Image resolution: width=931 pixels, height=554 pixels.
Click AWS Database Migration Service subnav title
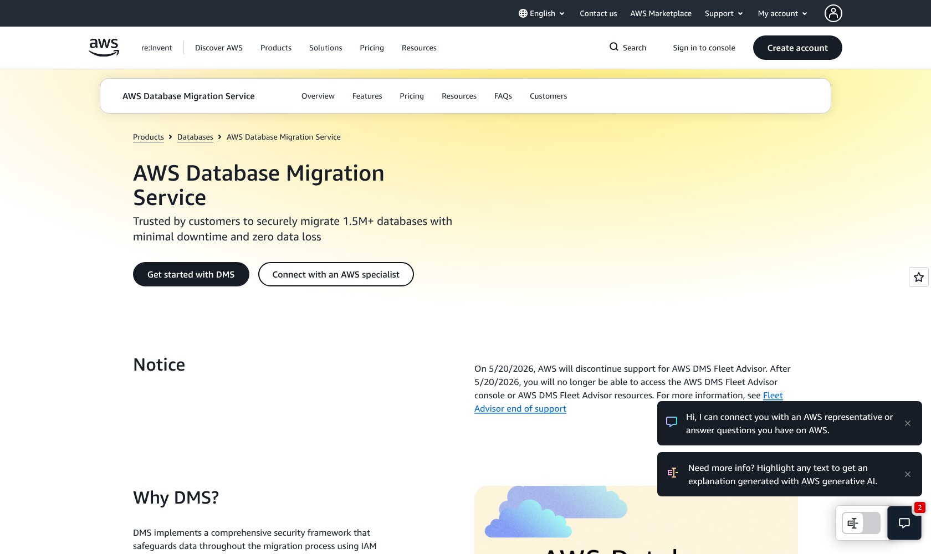pyautogui.click(x=188, y=96)
